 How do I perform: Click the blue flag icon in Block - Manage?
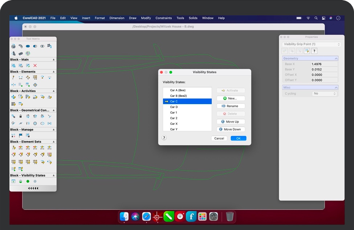click(21, 136)
